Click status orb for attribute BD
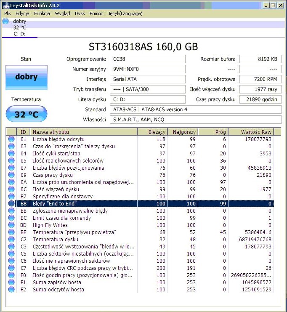 pos(11,225)
